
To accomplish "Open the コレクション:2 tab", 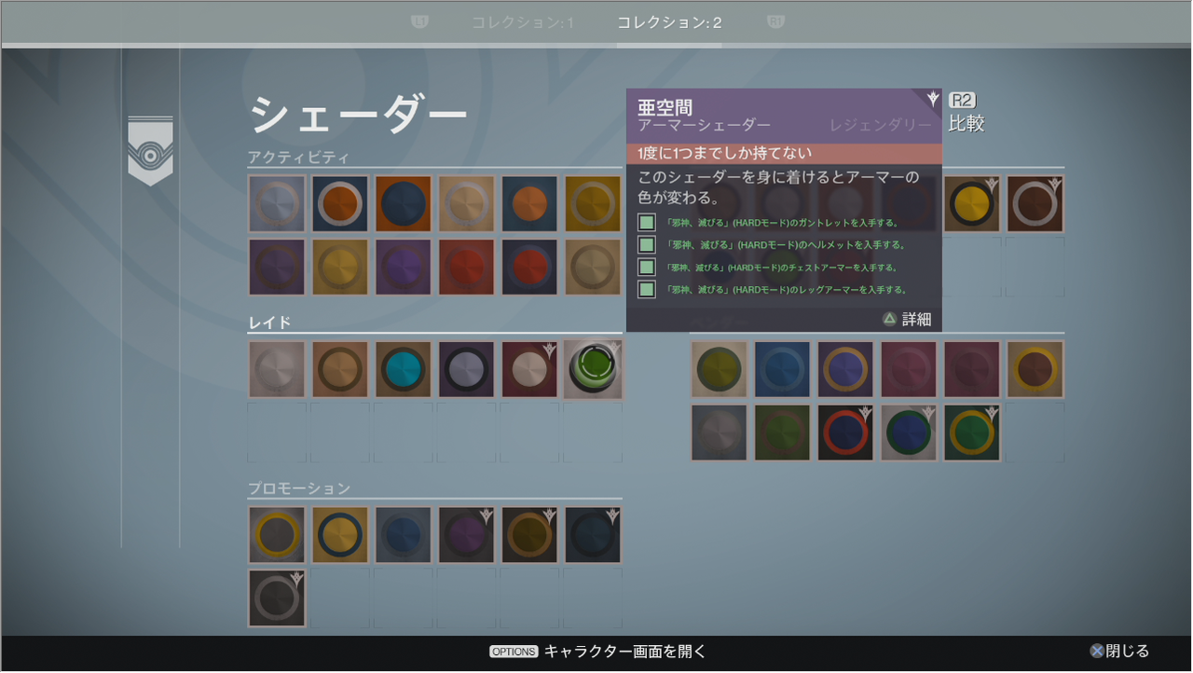I will coord(669,21).
